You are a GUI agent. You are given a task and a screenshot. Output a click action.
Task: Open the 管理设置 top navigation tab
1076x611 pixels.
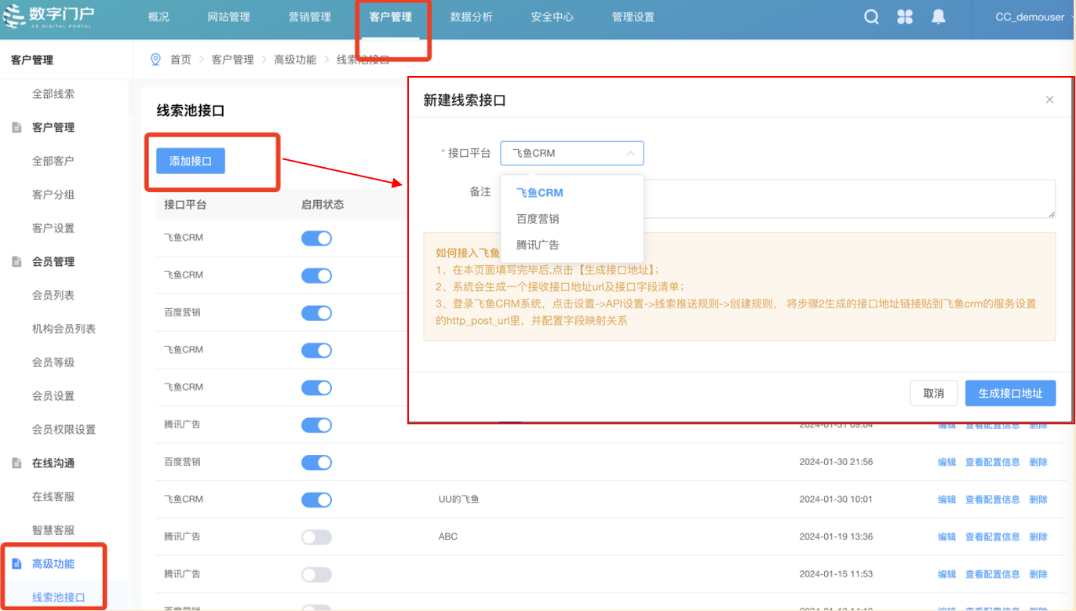(633, 16)
